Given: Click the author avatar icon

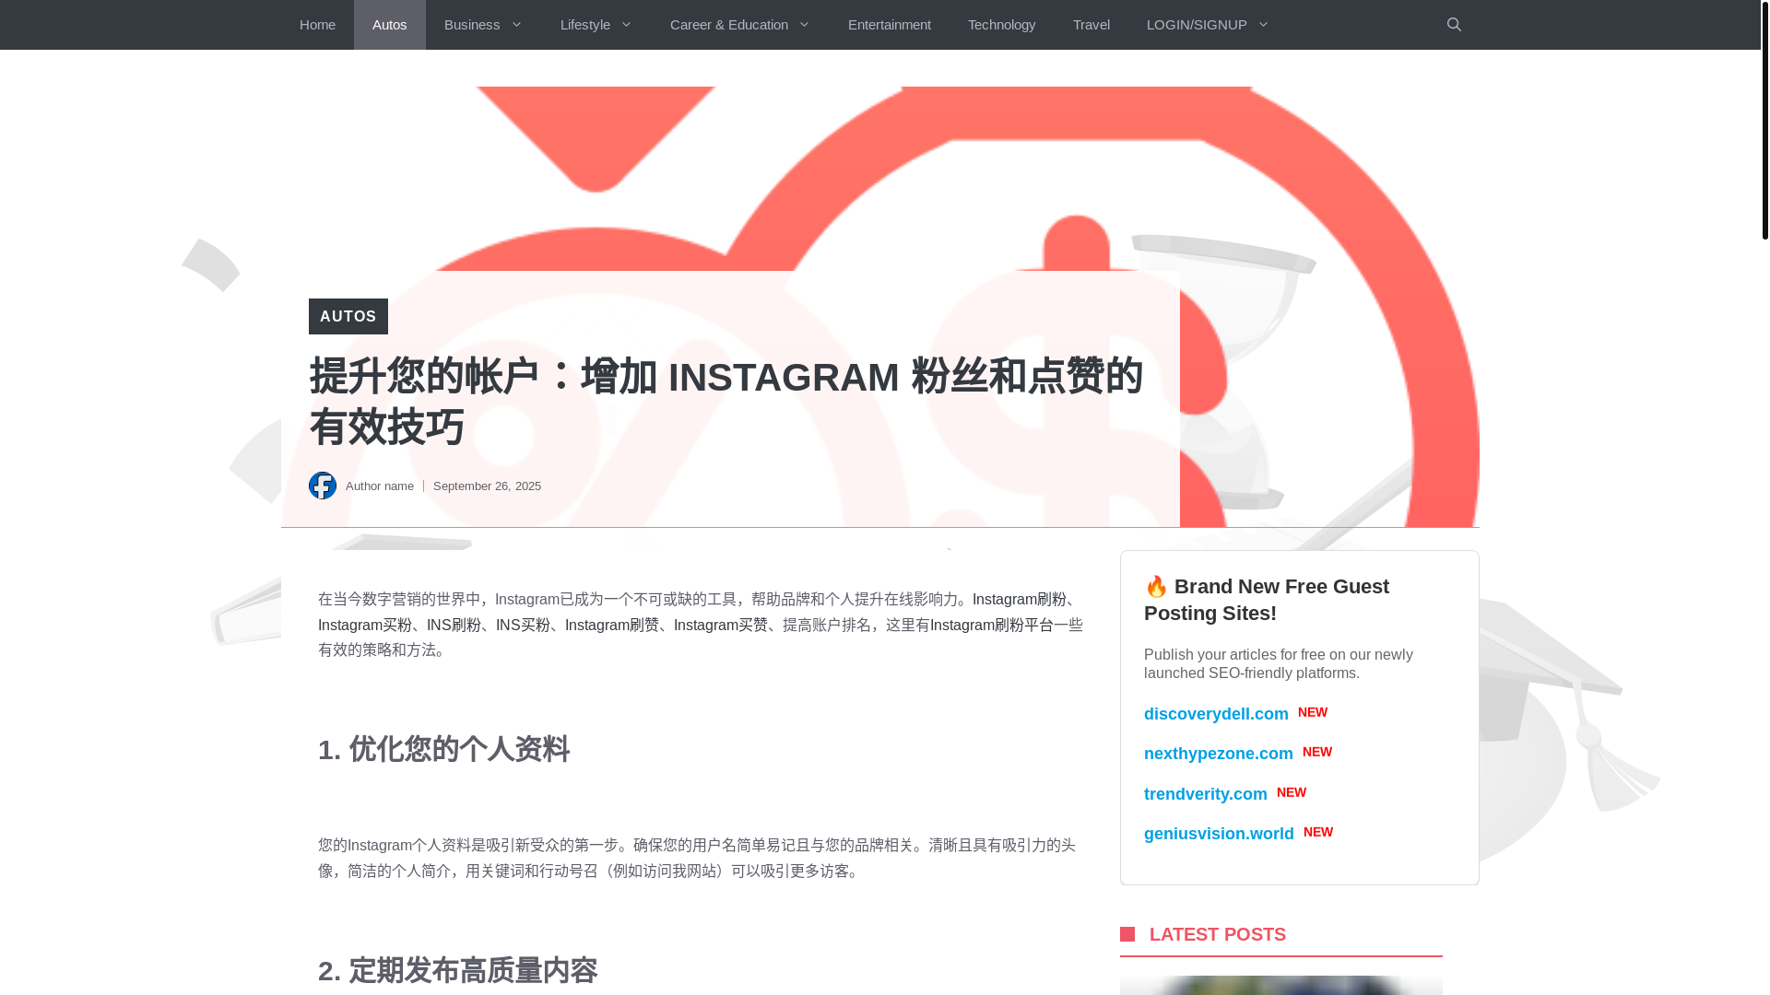Looking at the screenshot, I should (322, 486).
